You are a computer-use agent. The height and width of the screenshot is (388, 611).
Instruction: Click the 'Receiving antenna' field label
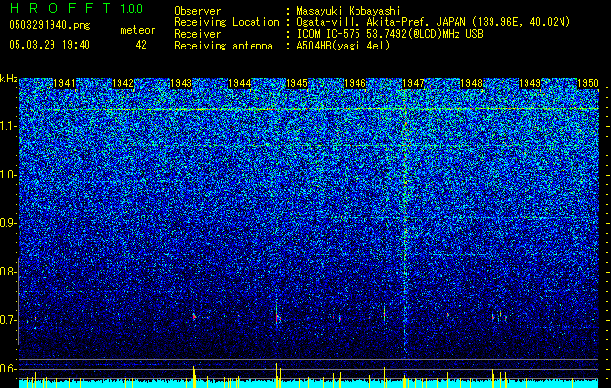pos(223,46)
